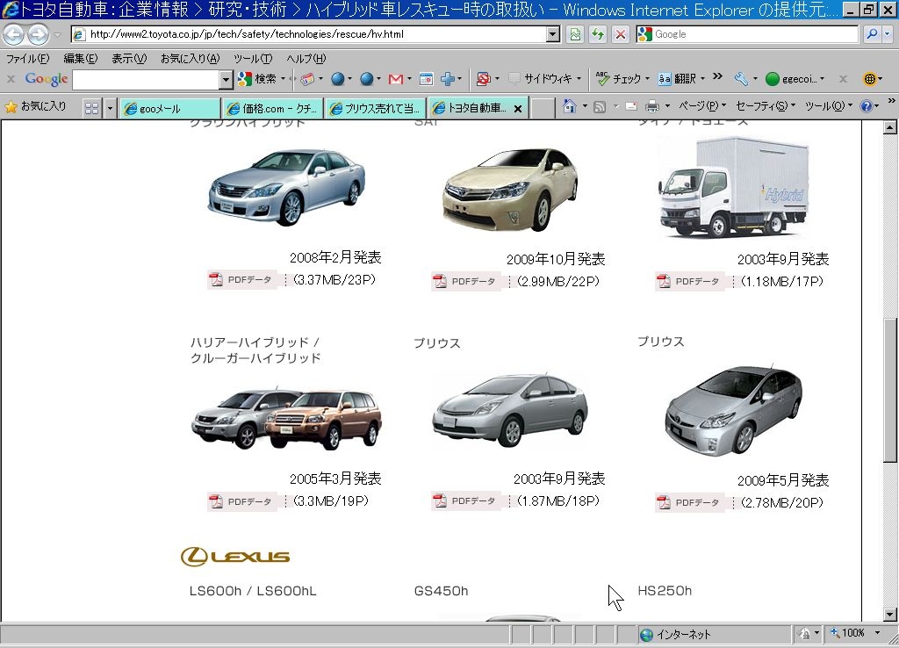This screenshot has width=899, height=648.
Task: Click the Google Toolbar calendar icon
Action: coord(426,79)
